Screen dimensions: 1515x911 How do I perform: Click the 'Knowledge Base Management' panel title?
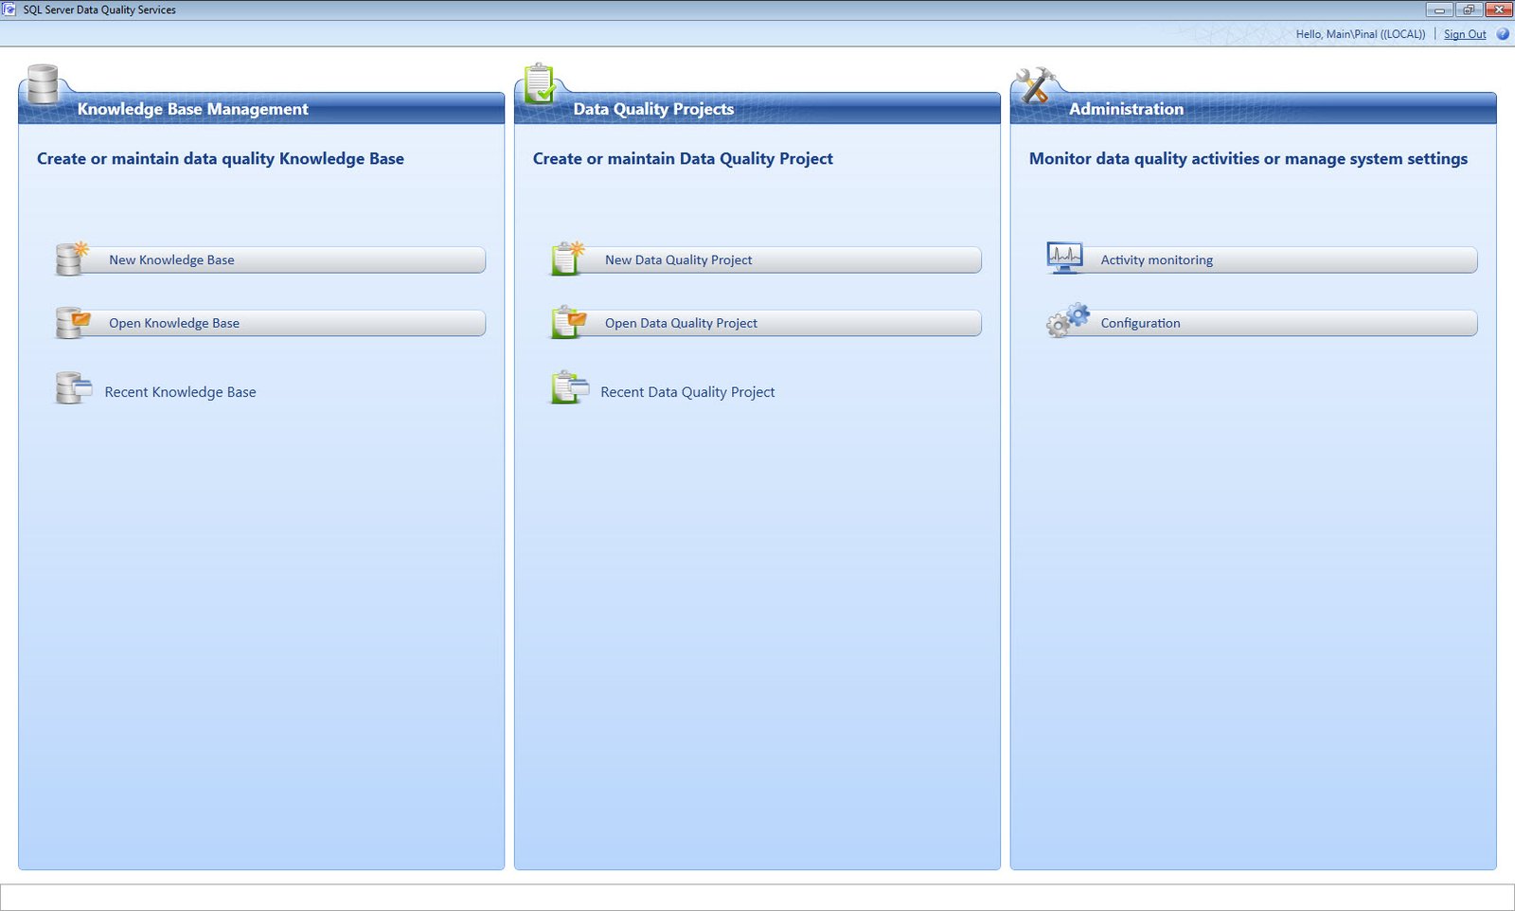(193, 109)
